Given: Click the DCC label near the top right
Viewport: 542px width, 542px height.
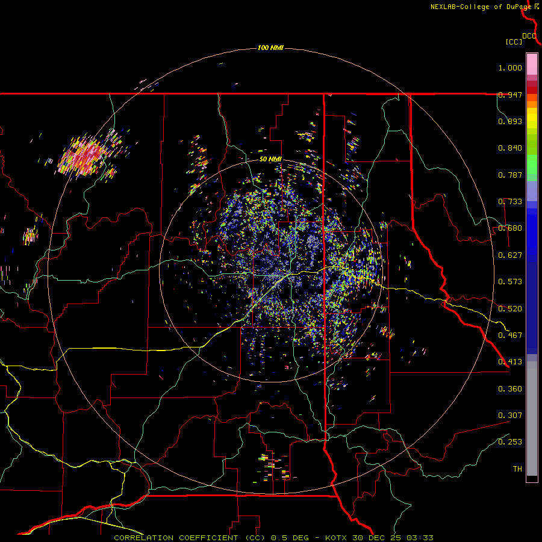Looking at the screenshot, I should pos(529,36).
